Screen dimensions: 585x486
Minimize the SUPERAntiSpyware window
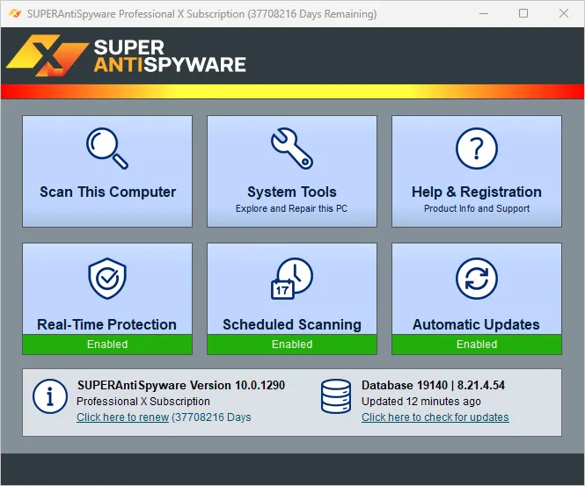coord(484,14)
